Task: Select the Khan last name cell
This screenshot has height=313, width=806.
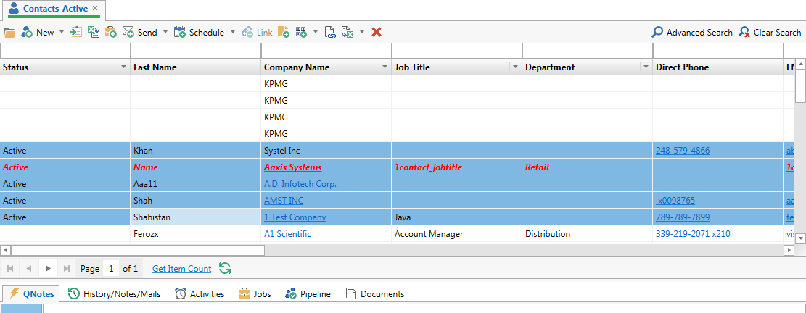Action: pyautogui.click(x=196, y=151)
